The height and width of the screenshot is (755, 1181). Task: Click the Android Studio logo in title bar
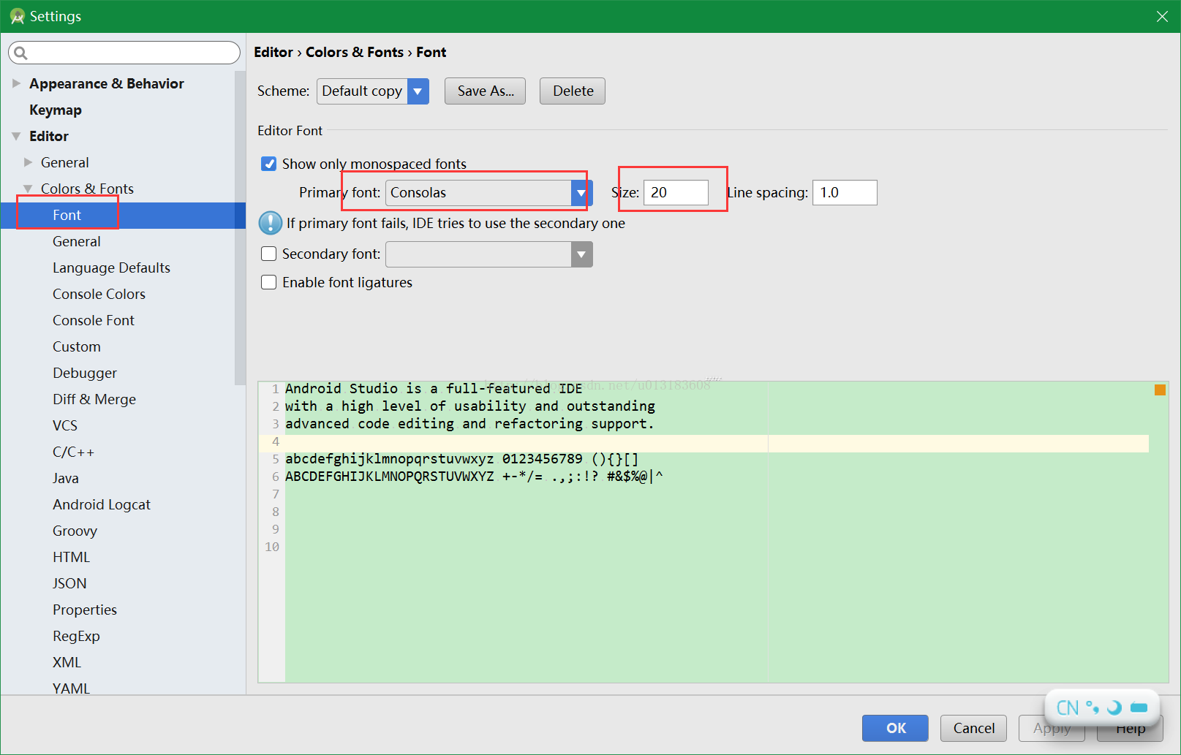(x=17, y=16)
